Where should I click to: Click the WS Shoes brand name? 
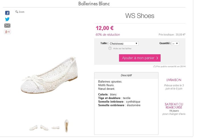(x=140, y=16)
